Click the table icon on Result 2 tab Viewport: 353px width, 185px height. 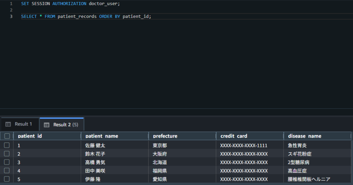coord(47,125)
